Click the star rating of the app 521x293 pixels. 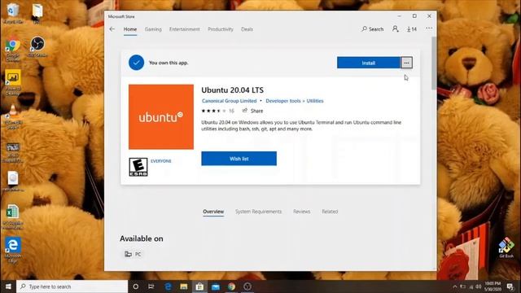point(214,111)
